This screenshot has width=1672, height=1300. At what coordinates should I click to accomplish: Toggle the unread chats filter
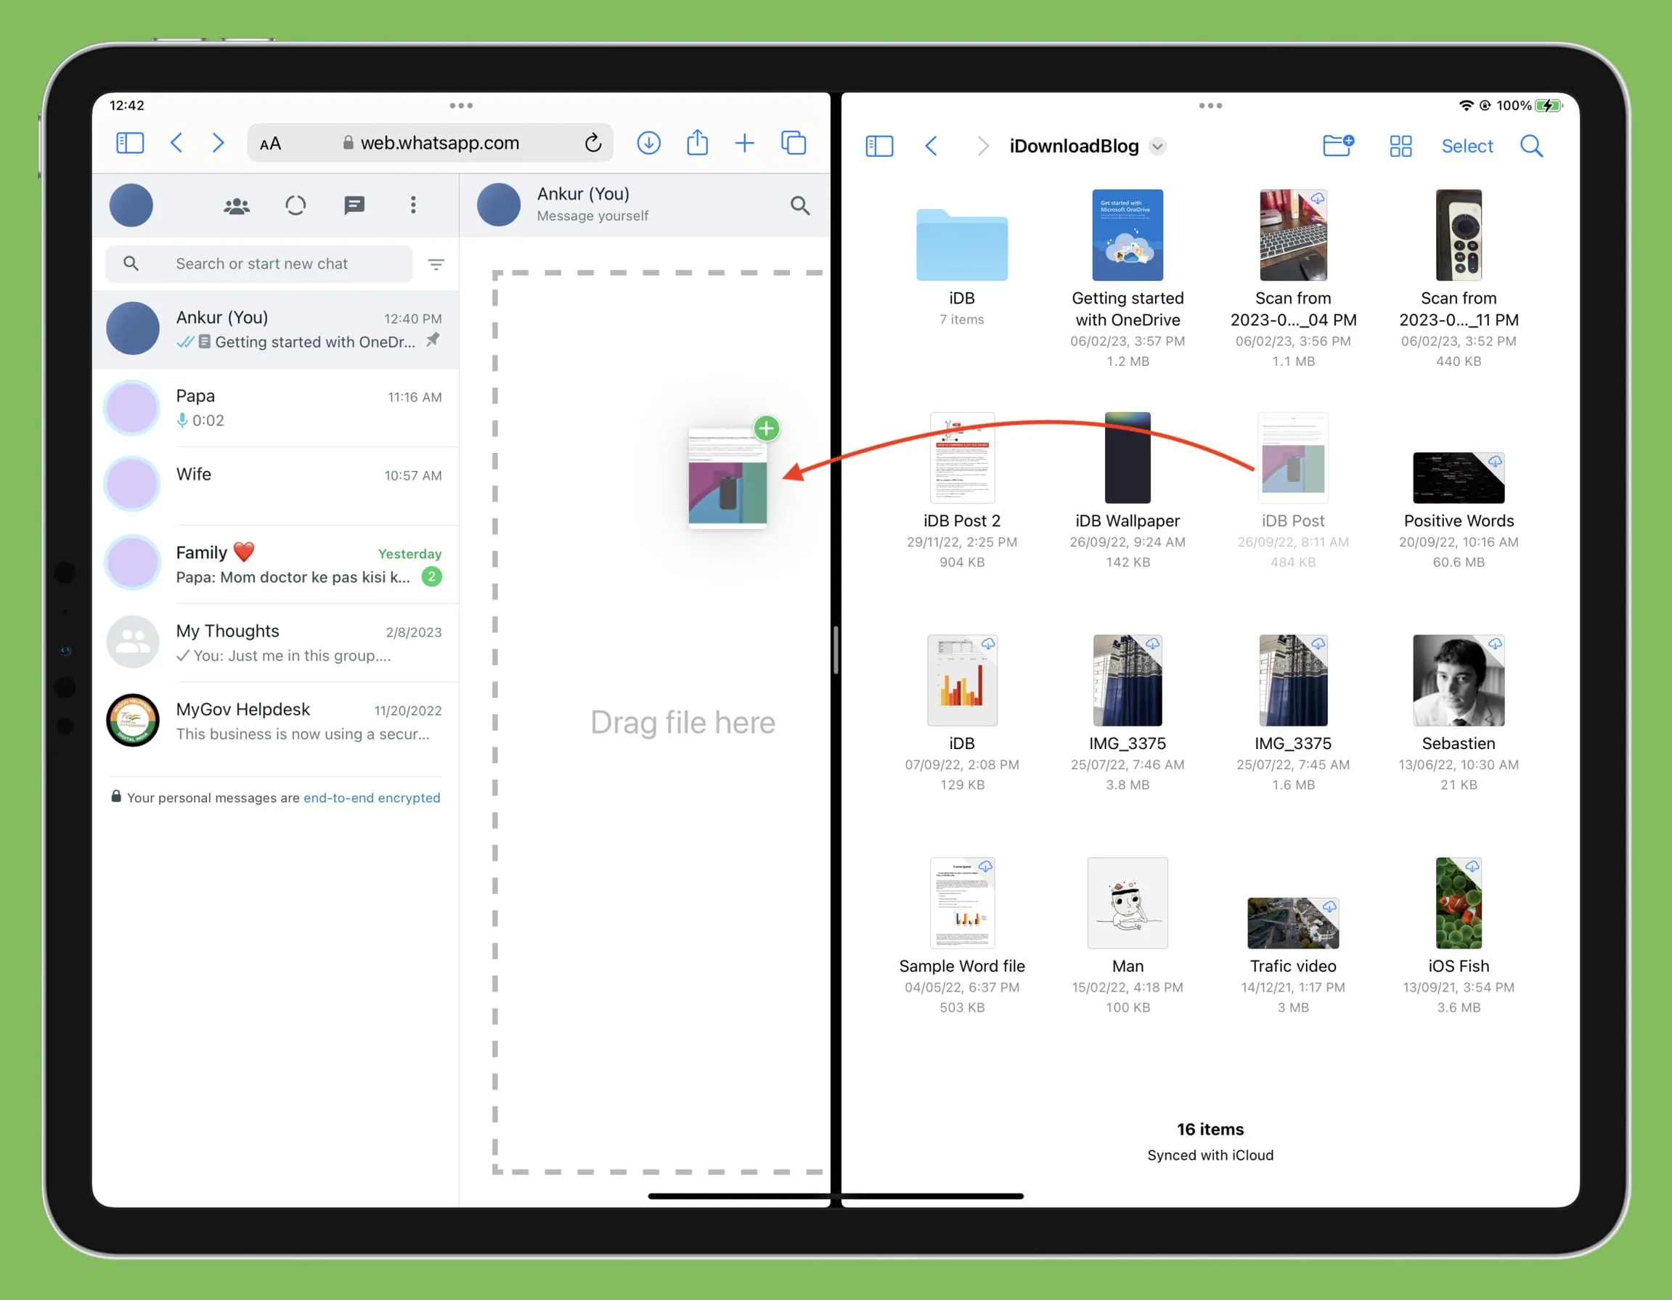(x=436, y=264)
